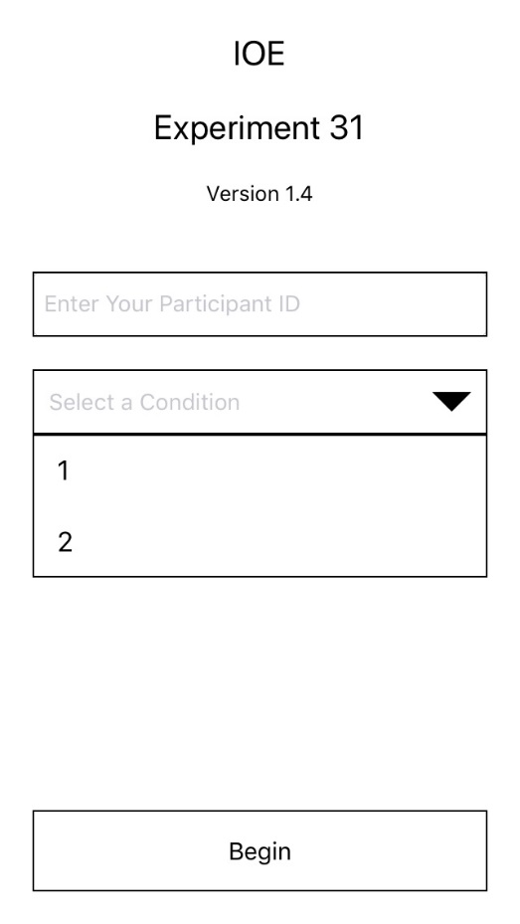520x924 pixels.
Task: Click the black dropdown arrow triangle
Action: (451, 401)
